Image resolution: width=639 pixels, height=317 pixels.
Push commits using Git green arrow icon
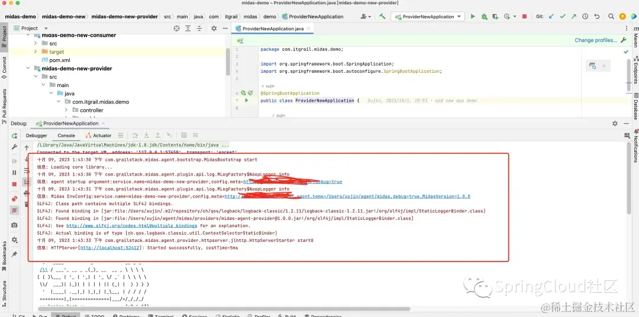(x=574, y=17)
